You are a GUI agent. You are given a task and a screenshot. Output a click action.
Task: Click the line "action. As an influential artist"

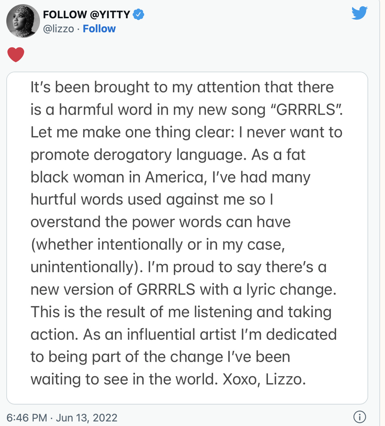point(184,334)
